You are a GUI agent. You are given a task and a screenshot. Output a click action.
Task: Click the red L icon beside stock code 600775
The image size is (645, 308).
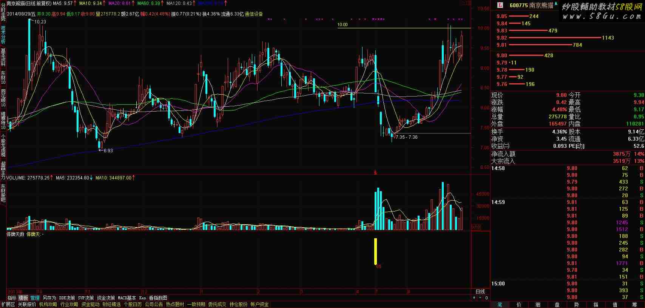(500, 5)
